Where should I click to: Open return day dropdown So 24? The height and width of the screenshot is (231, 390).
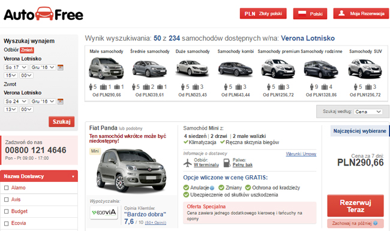pos(16,101)
